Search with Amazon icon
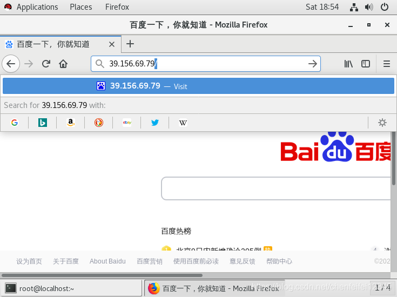 pyautogui.click(x=71, y=123)
